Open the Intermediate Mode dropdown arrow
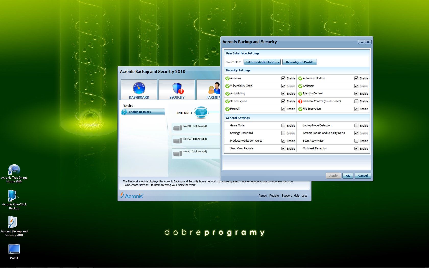Viewport: 429px width, 268px height. click(278, 62)
